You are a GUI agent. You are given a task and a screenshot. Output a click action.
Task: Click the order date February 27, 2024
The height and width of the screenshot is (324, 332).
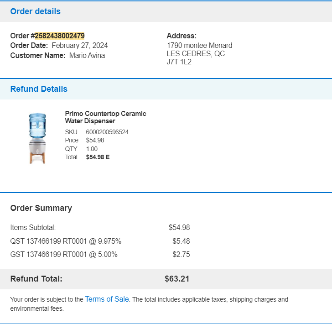[x=80, y=45]
